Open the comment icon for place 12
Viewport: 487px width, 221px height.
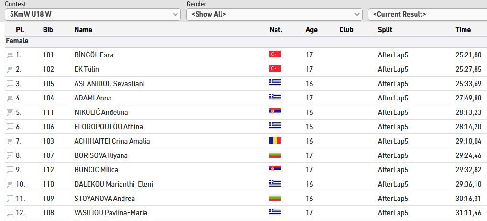10,213
